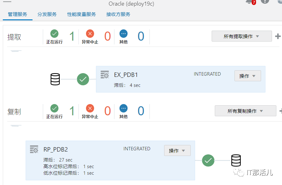Open the notifications bell with 7 alerts
The width and height of the screenshot is (282, 185).
(251, 2)
